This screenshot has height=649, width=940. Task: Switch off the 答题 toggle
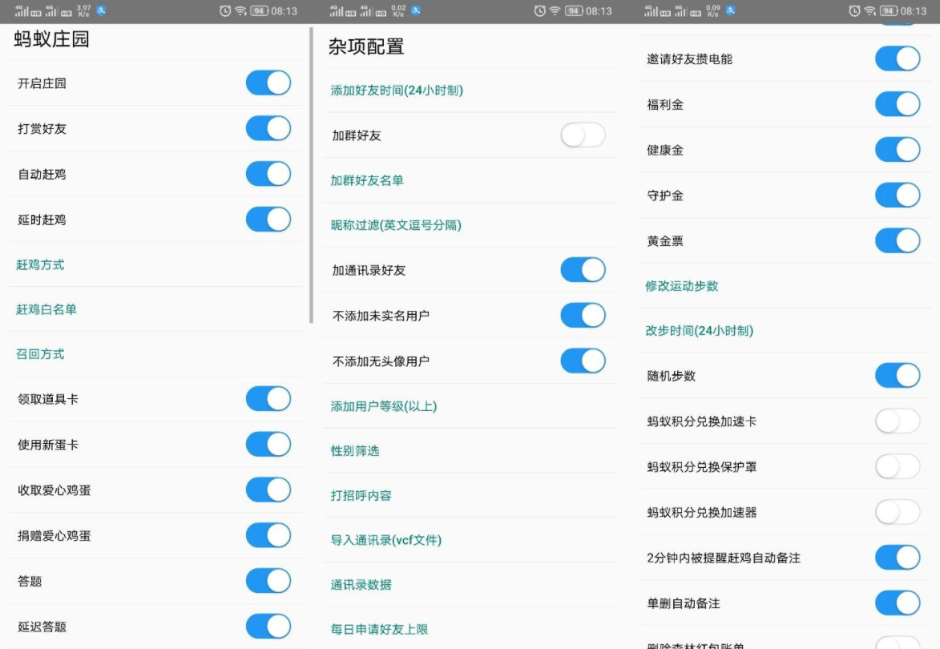tap(268, 581)
